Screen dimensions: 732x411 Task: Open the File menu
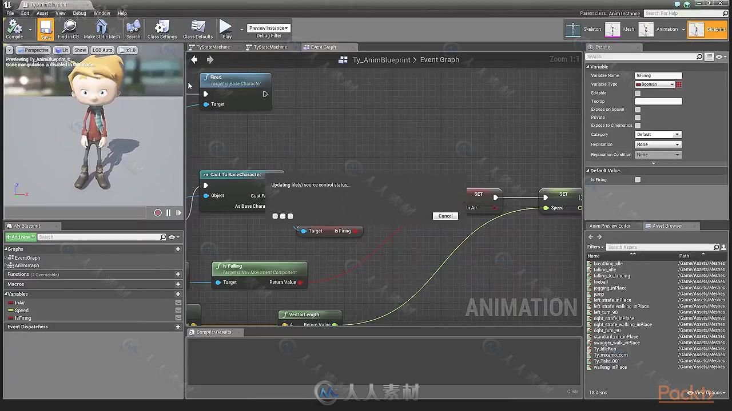(10, 13)
